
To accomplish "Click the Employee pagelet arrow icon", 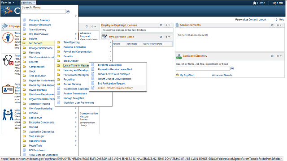I will (4, 26).
